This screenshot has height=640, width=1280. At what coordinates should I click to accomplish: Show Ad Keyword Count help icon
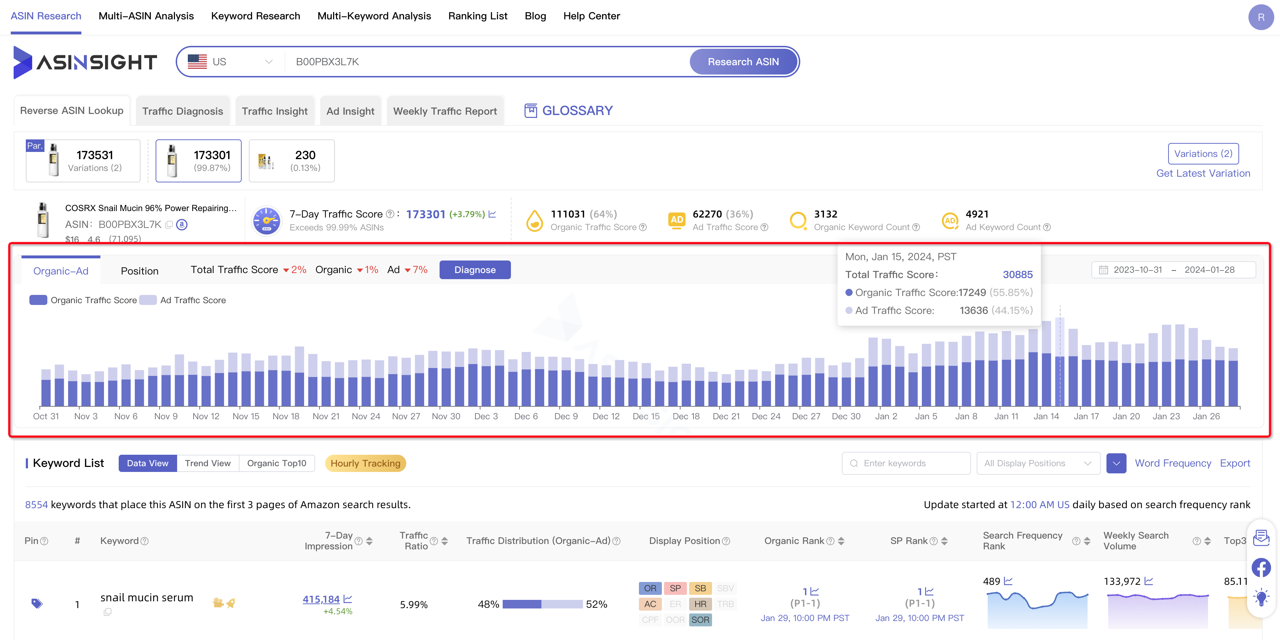click(x=1047, y=227)
